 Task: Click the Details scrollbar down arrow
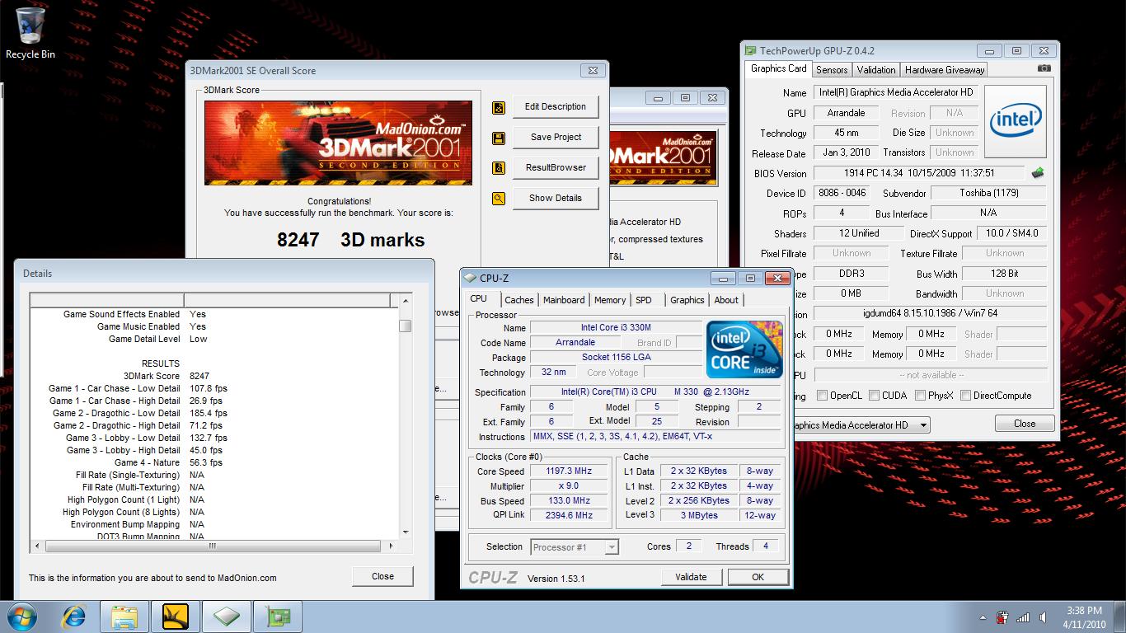(x=405, y=532)
